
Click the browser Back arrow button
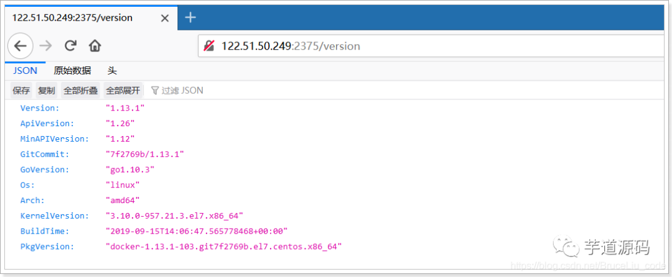click(20, 46)
